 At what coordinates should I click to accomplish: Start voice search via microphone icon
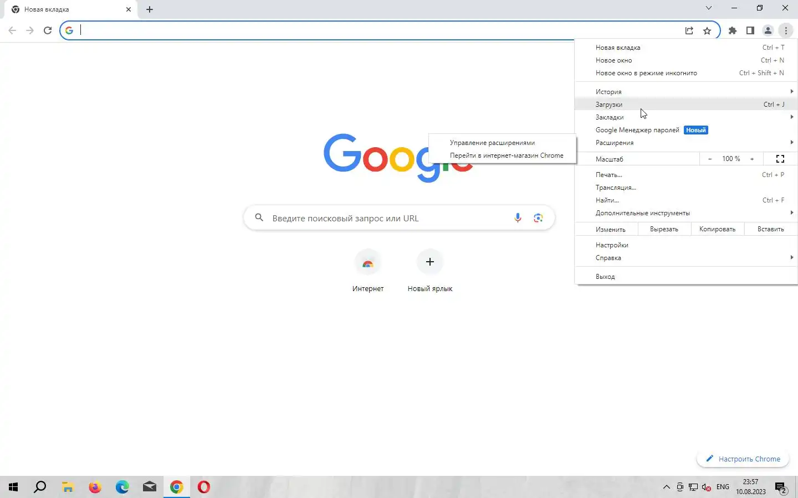pos(518,218)
